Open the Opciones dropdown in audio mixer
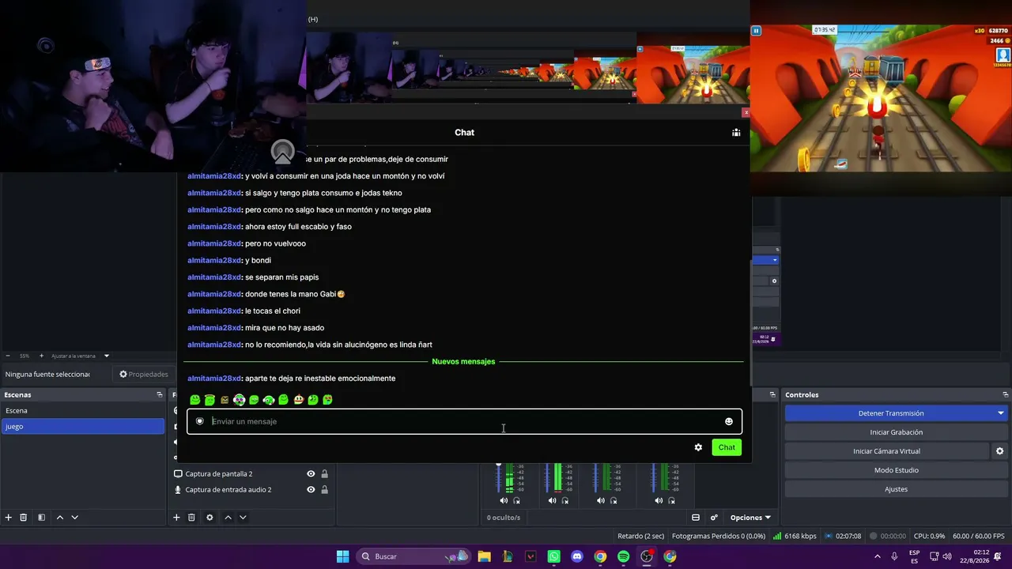Image resolution: width=1012 pixels, height=569 pixels. point(750,518)
